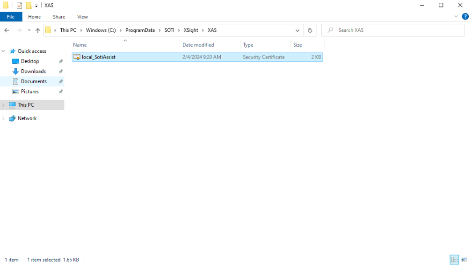Viewport: 472px width, 268px height.
Task: Refresh the XAS folder
Action: [x=310, y=30]
